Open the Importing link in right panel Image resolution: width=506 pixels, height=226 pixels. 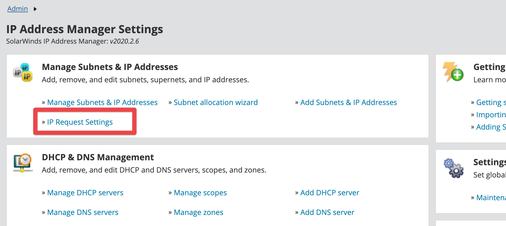pyautogui.click(x=491, y=115)
